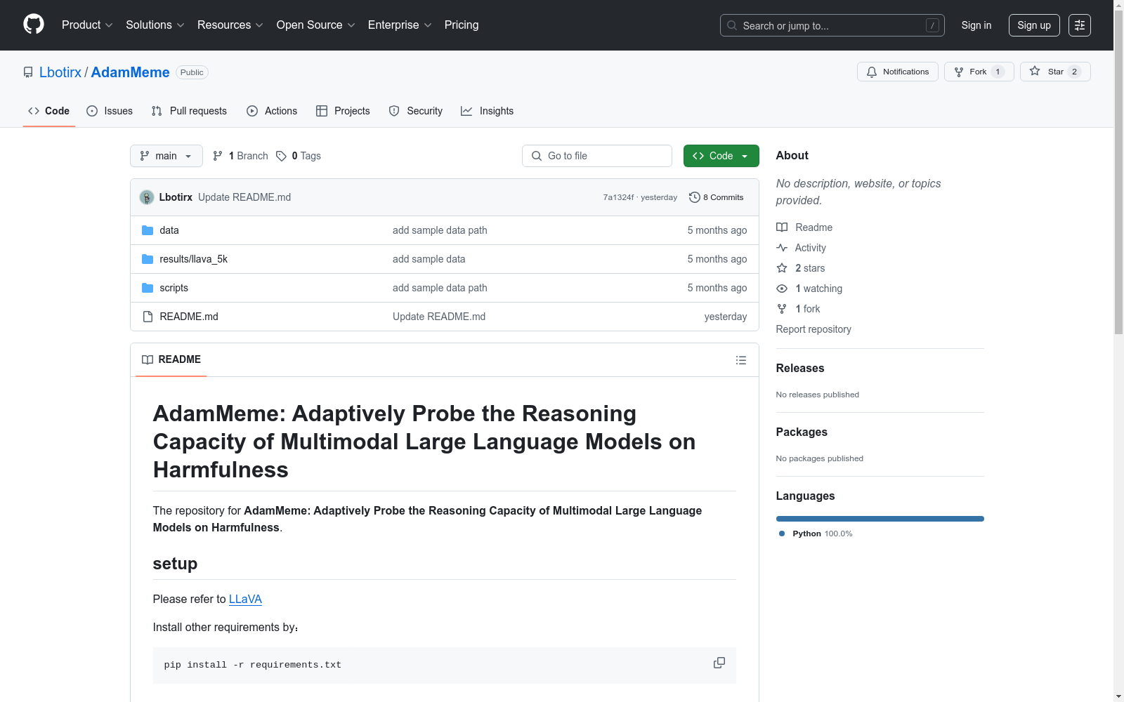The height and width of the screenshot is (702, 1124).
Task: Expand the Resources dropdown menu
Action: 230,25
